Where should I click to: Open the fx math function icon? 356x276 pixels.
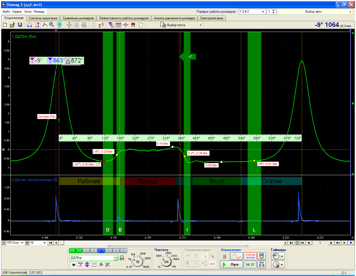pyautogui.click(x=101, y=265)
